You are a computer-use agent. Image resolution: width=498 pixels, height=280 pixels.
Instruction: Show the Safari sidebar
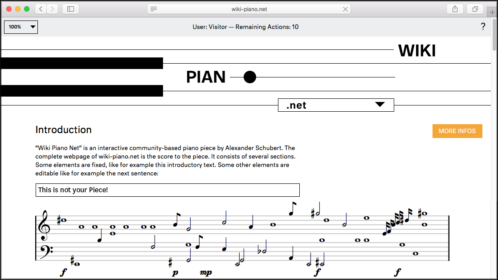tap(70, 9)
